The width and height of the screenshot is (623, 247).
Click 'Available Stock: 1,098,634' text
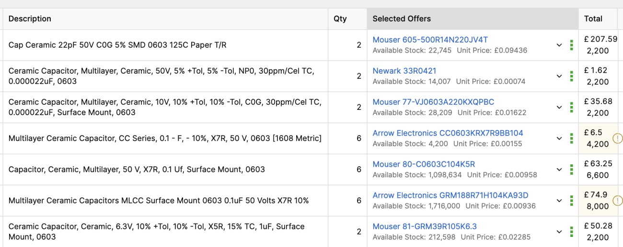417,174
